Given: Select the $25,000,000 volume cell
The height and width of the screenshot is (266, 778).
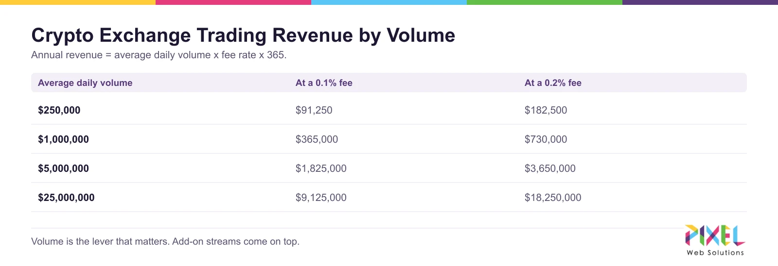Looking at the screenshot, I should click(x=66, y=198).
